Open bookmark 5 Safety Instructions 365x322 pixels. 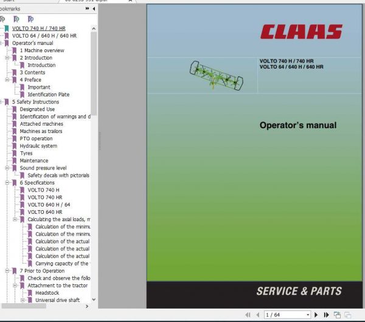tap(35, 102)
